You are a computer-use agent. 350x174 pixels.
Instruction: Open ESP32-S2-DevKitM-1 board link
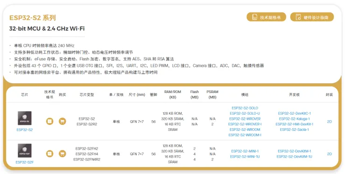coord(294,151)
